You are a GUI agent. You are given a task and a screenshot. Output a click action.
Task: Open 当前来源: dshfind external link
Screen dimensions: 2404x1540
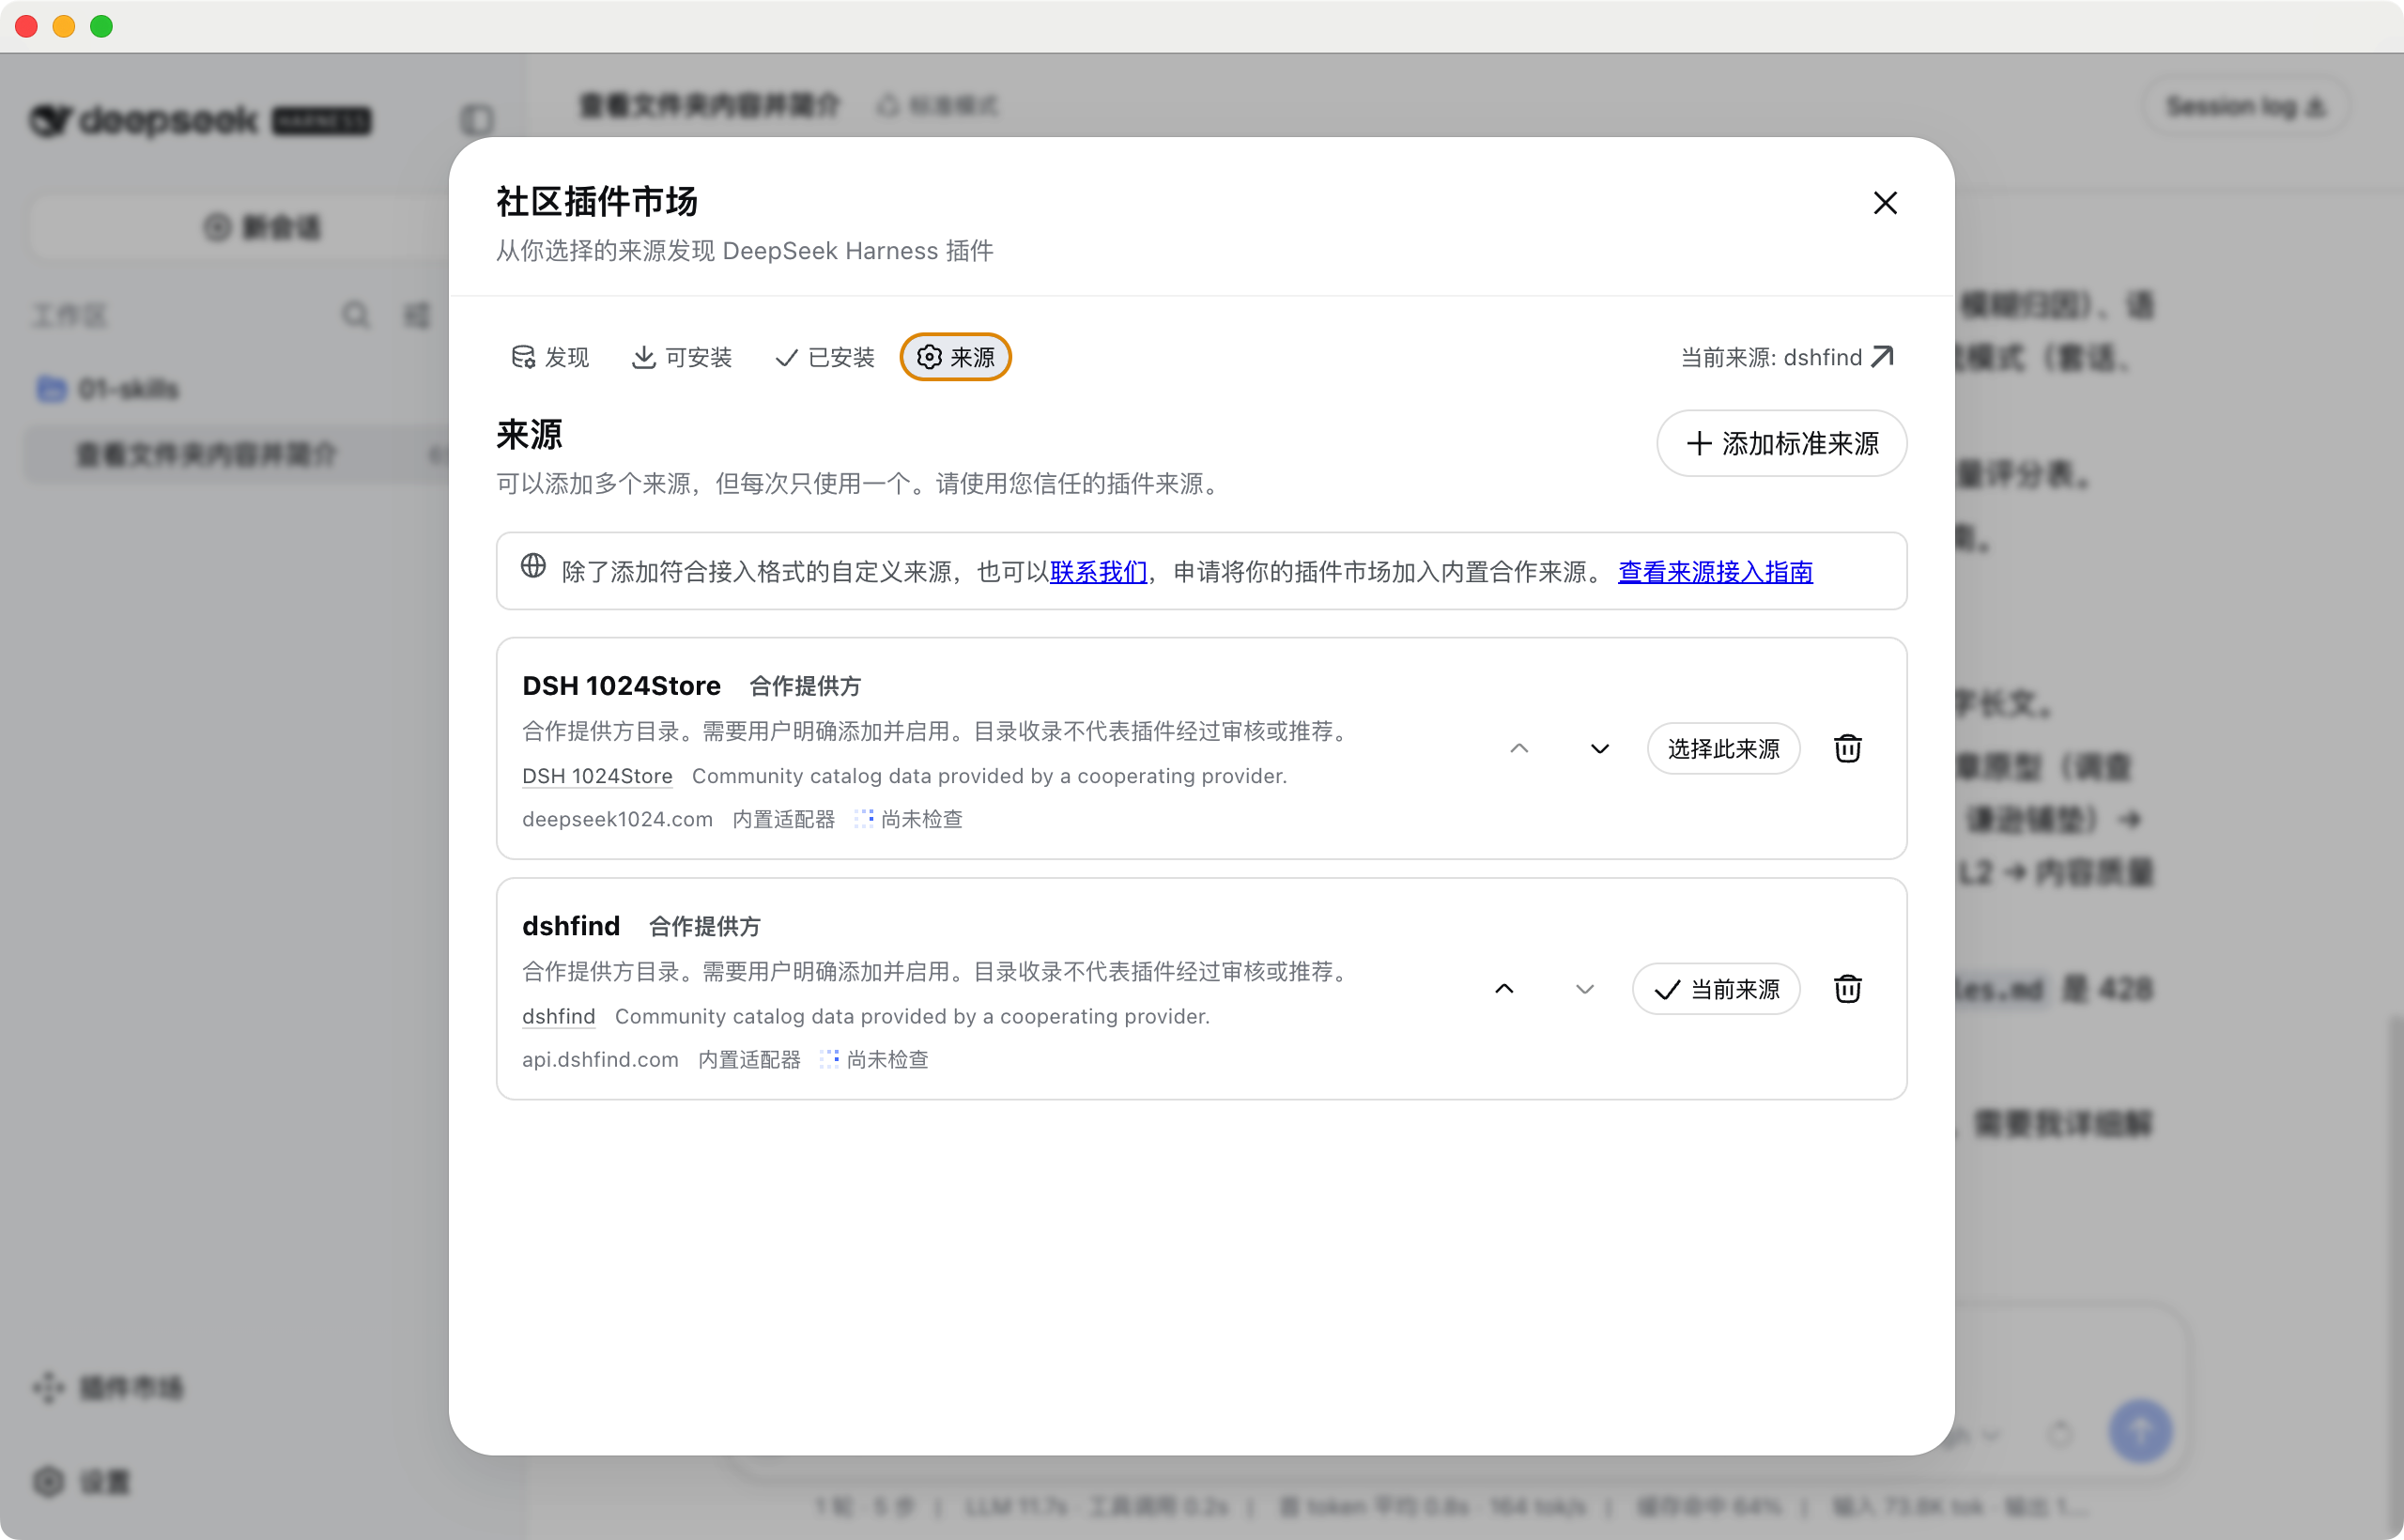tap(1787, 357)
